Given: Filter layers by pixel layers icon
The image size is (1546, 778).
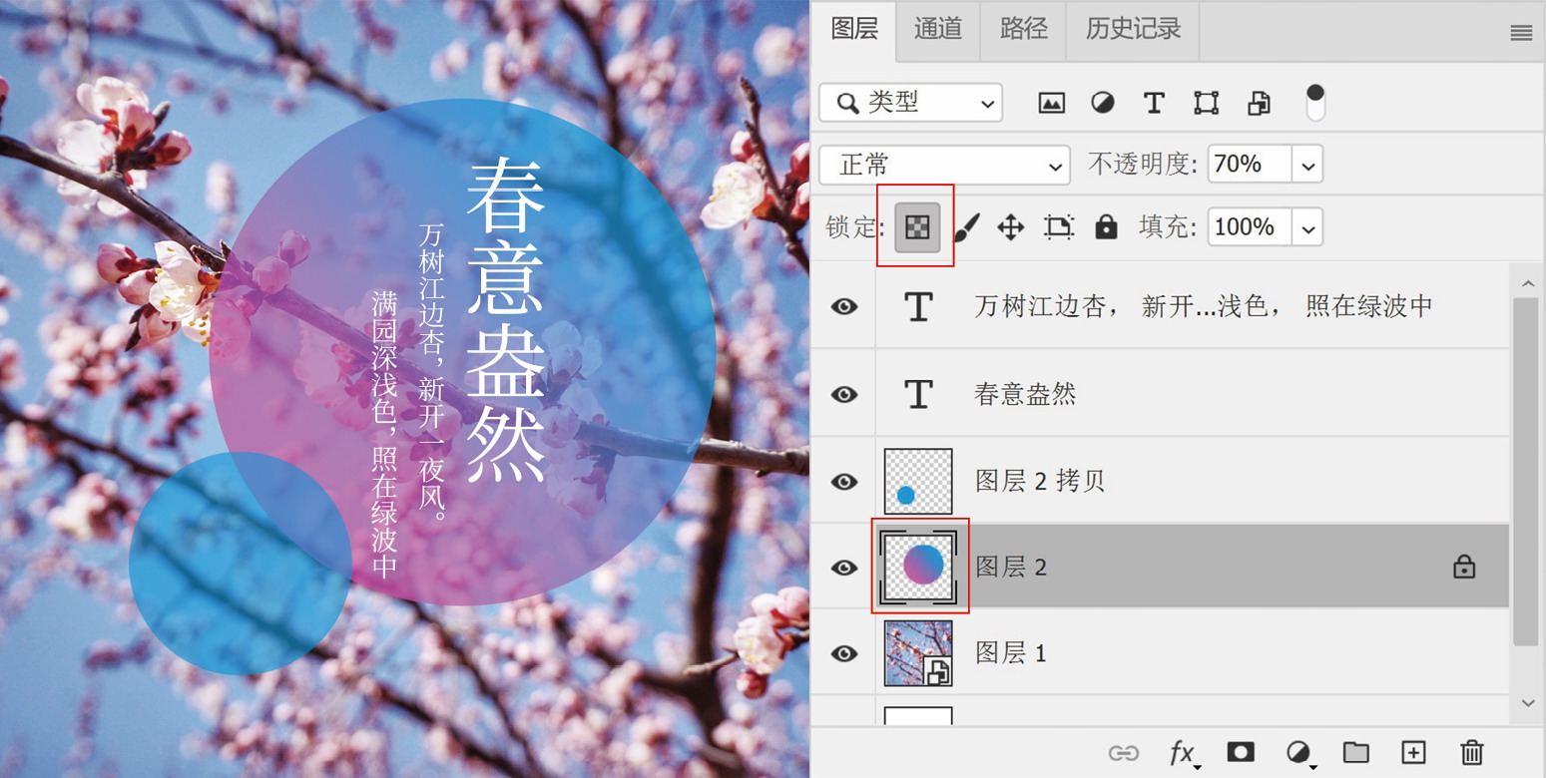Looking at the screenshot, I should 1051,103.
